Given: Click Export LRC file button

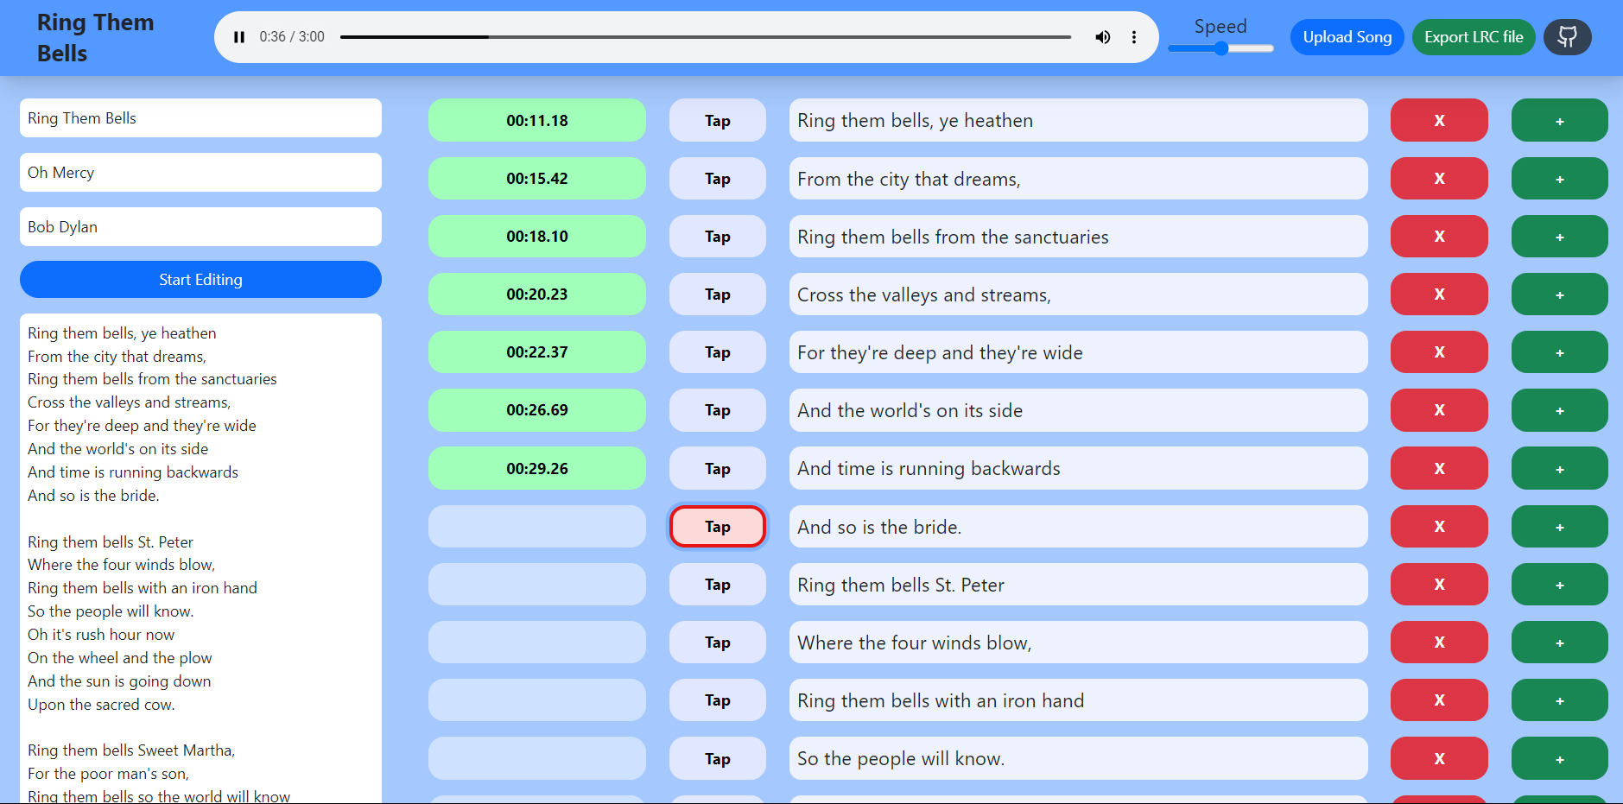Looking at the screenshot, I should click(x=1474, y=37).
